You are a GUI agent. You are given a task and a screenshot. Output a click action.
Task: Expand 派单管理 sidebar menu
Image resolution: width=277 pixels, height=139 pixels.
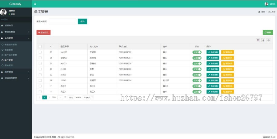[16, 72]
